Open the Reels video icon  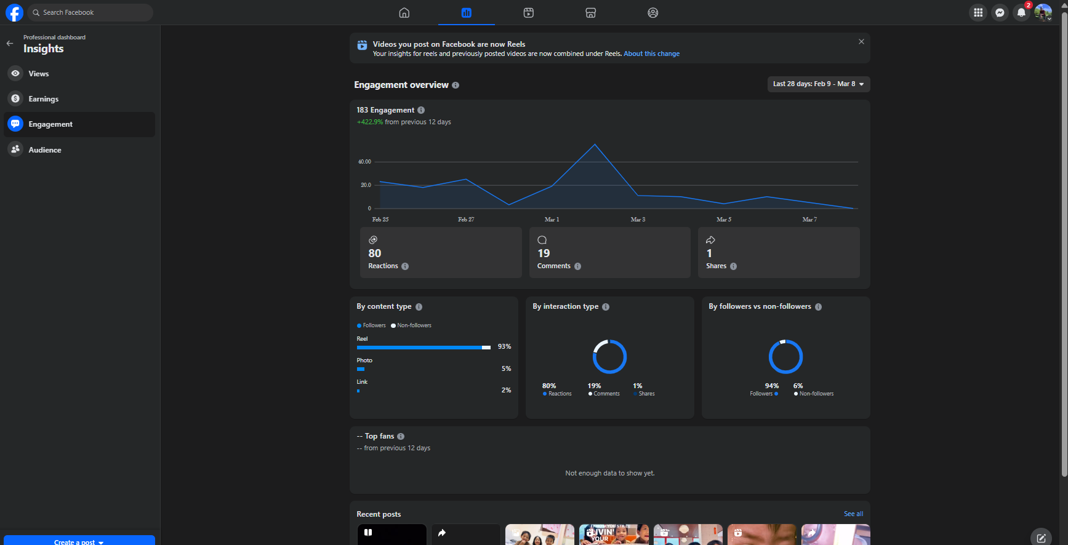(529, 12)
